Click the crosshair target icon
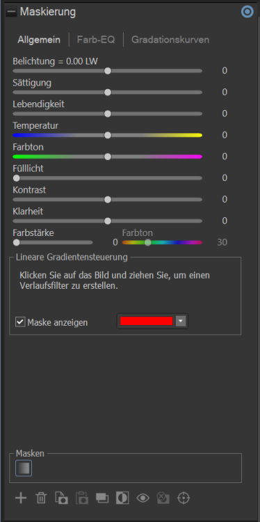The width and height of the screenshot is (260, 522). pos(184,498)
